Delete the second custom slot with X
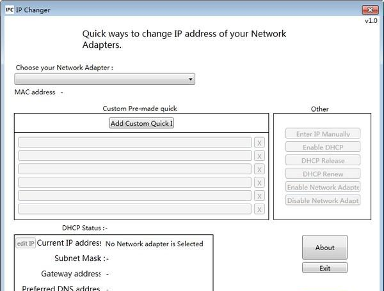 point(259,156)
